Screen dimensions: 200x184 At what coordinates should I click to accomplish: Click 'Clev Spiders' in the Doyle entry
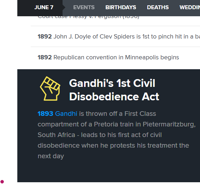coord(117,37)
